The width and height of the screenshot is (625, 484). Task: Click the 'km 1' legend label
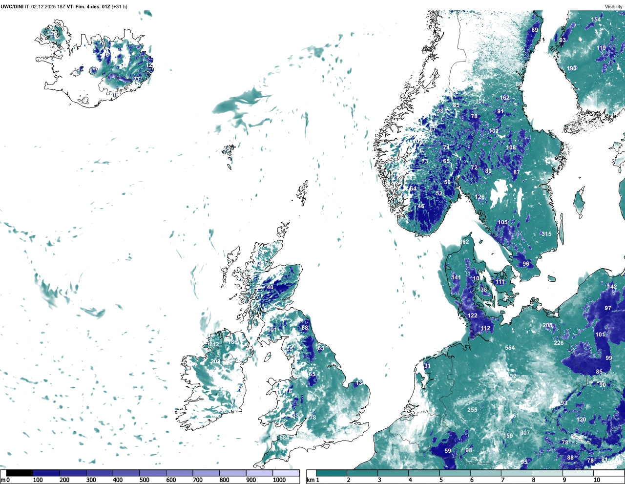[x=313, y=480]
